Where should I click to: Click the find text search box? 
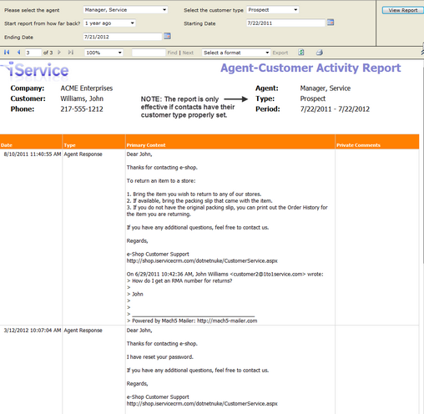(149, 53)
